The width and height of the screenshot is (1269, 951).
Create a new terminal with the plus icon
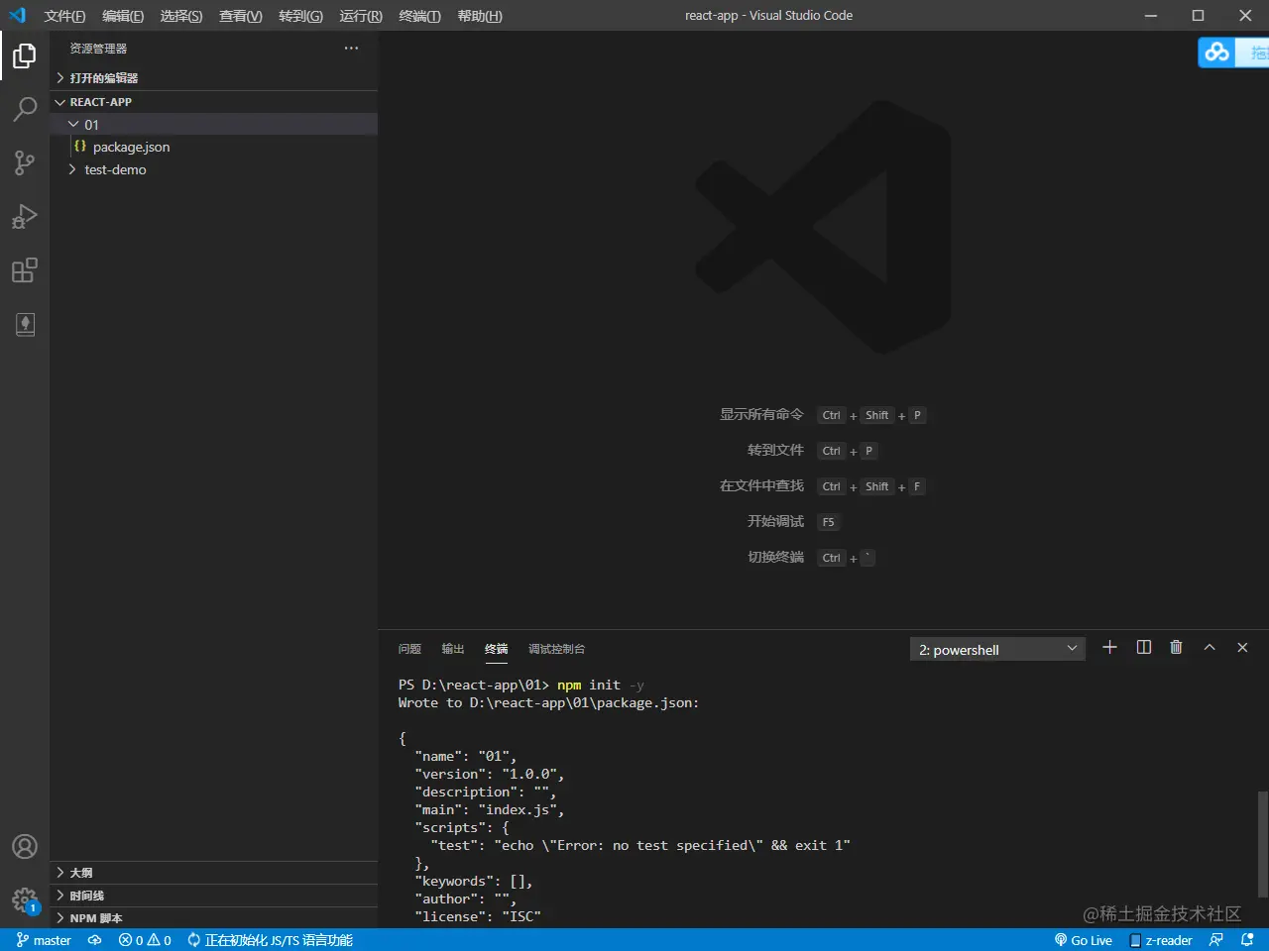pos(1109,648)
